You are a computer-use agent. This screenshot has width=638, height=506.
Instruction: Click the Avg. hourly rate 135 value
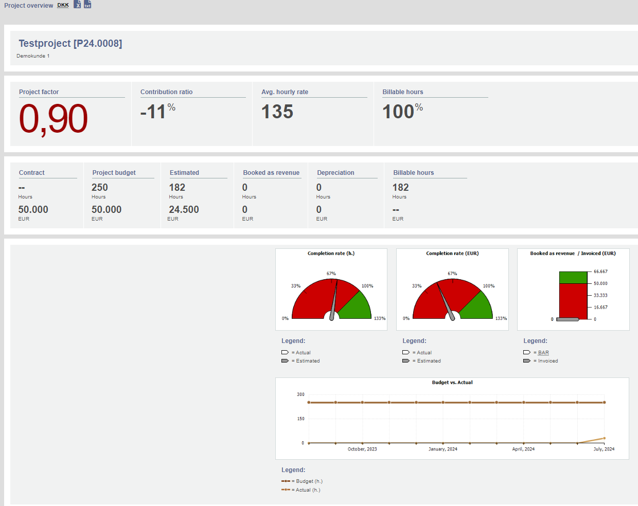pyautogui.click(x=277, y=112)
